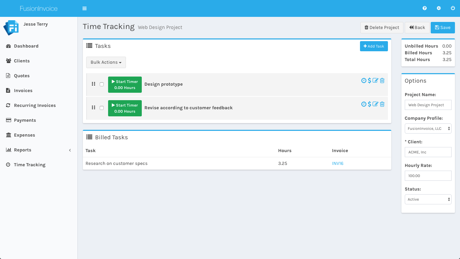The width and height of the screenshot is (460, 259).
Task: Open the Company Profile dropdown
Action: pos(428,128)
